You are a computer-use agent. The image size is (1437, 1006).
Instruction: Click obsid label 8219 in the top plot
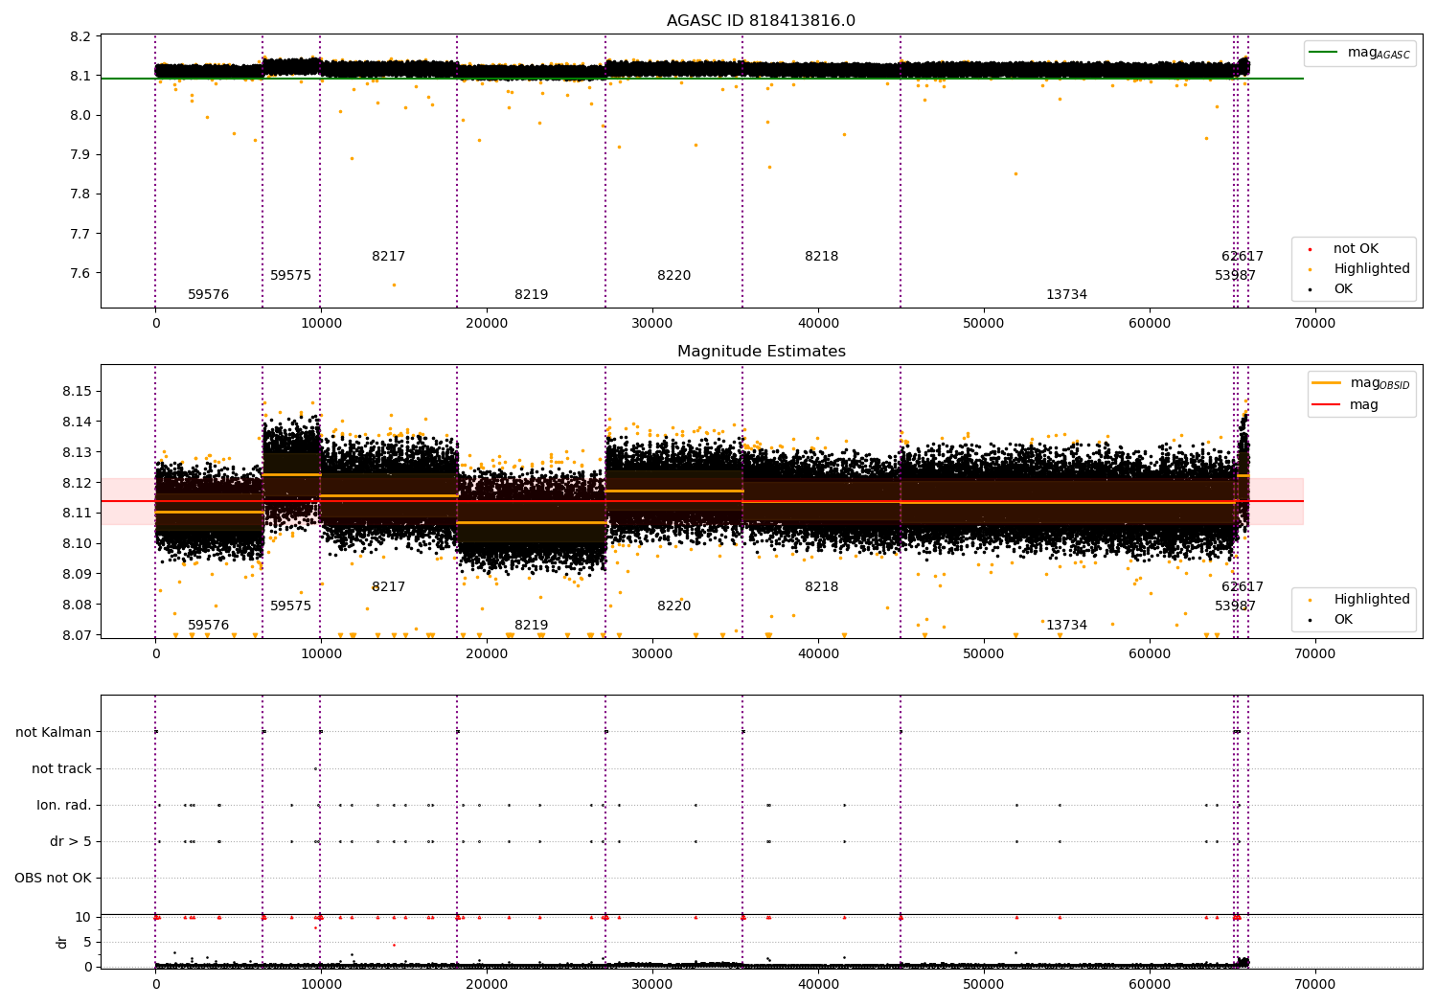pyautogui.click(x=532, y=295)
